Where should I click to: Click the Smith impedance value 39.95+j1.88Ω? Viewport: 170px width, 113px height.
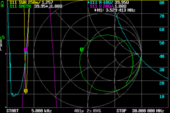pos(50,6)
